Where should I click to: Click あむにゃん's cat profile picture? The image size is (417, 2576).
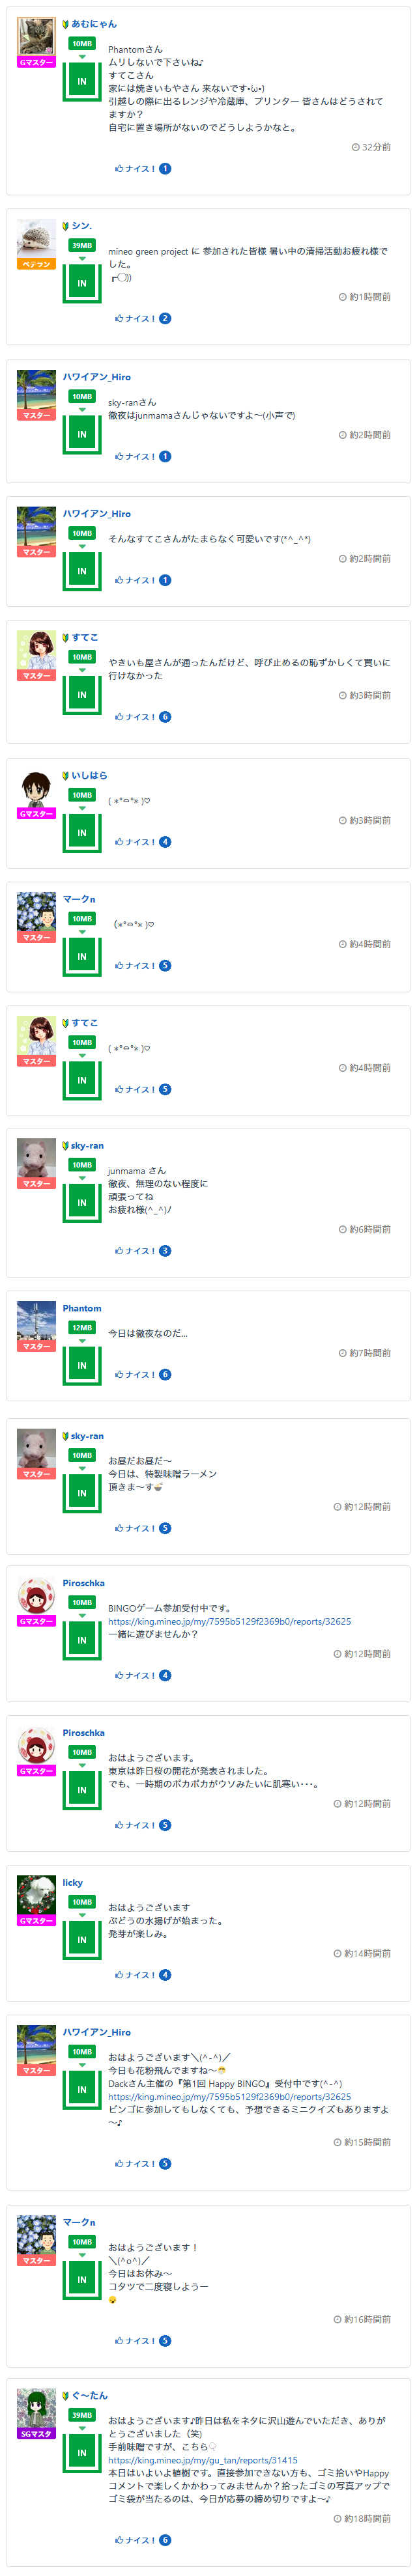click(x=36, y=37)
